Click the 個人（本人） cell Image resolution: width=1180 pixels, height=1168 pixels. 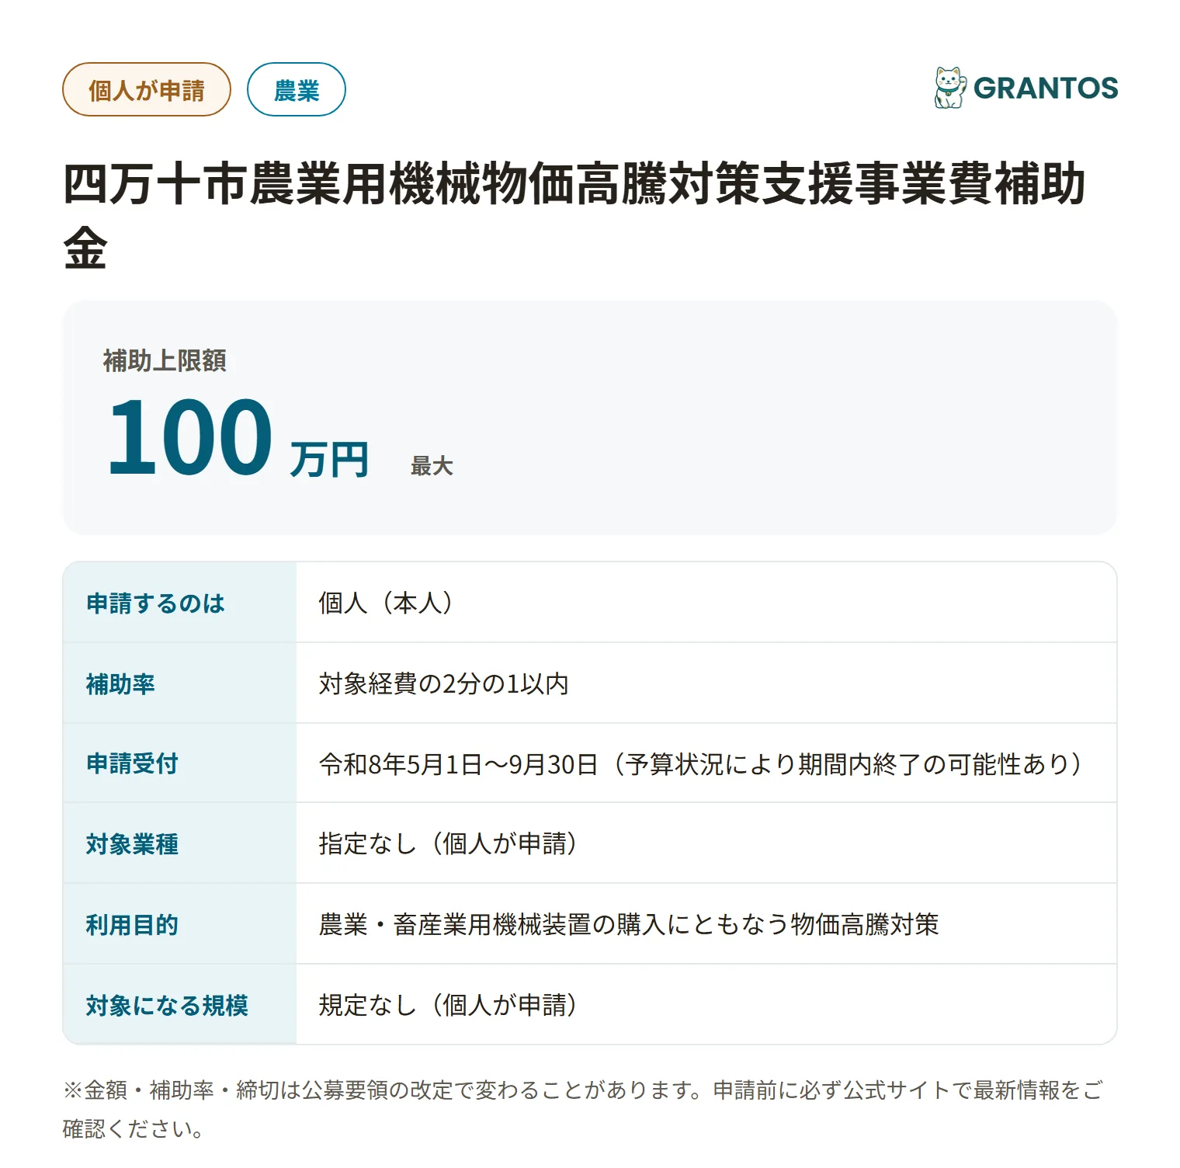click(706, 603)
